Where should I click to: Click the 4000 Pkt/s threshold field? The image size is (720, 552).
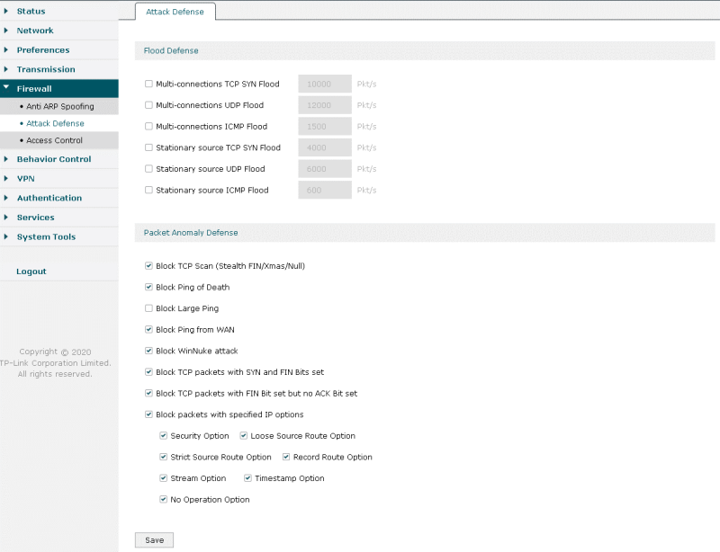tap(325, 147)
